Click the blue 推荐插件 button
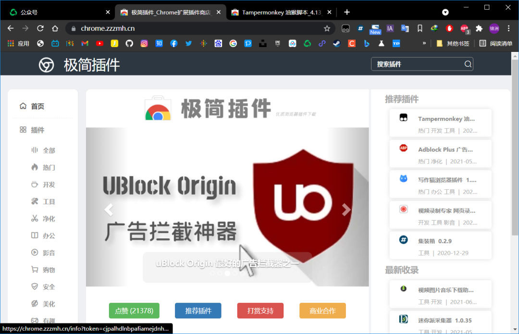This screenshot has width=519, height=334. 198,311
